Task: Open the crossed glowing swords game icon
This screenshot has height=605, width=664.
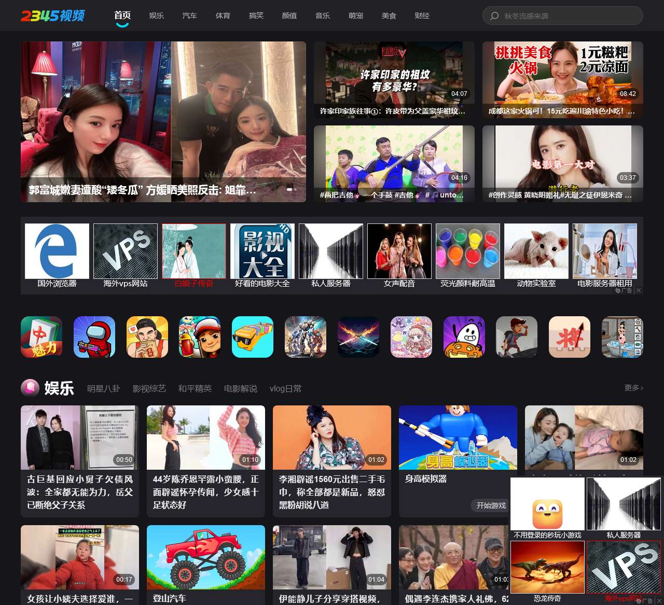Action: coord(358,337)
